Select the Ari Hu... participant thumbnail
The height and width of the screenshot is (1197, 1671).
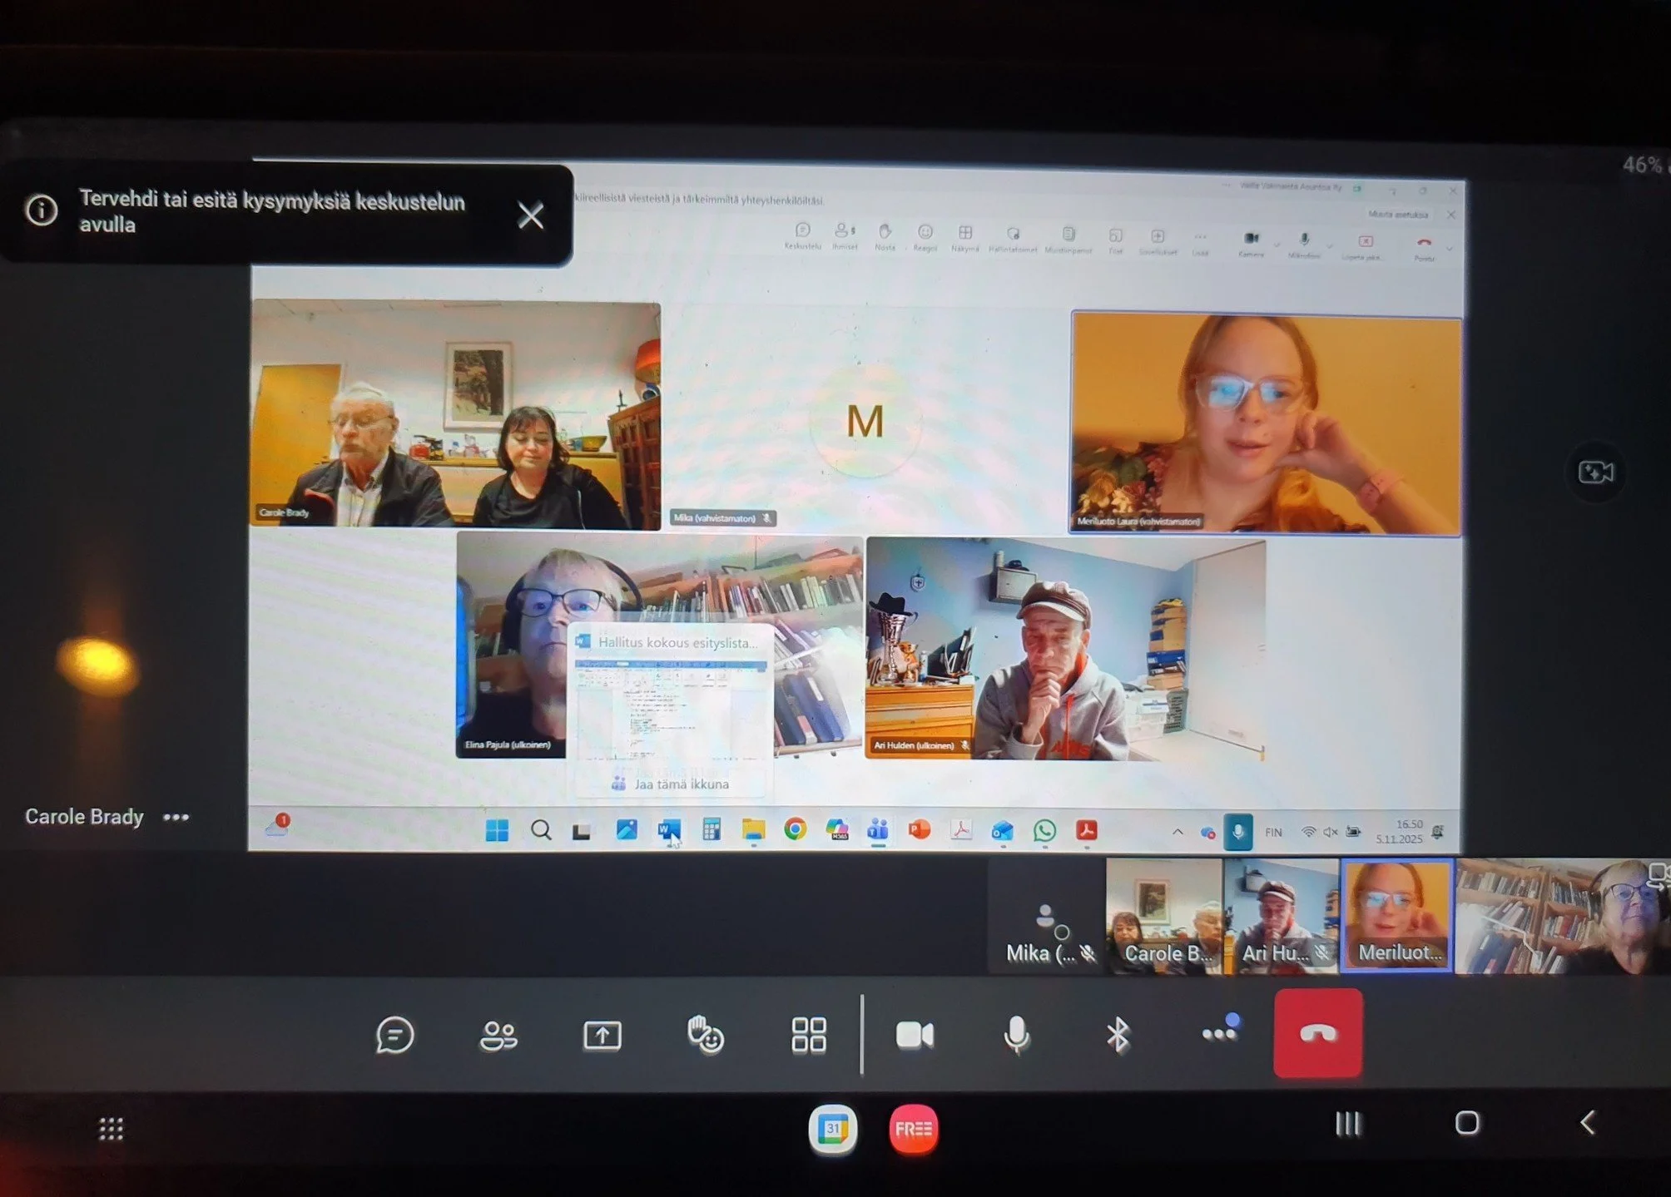click(x=1281, y=916)
